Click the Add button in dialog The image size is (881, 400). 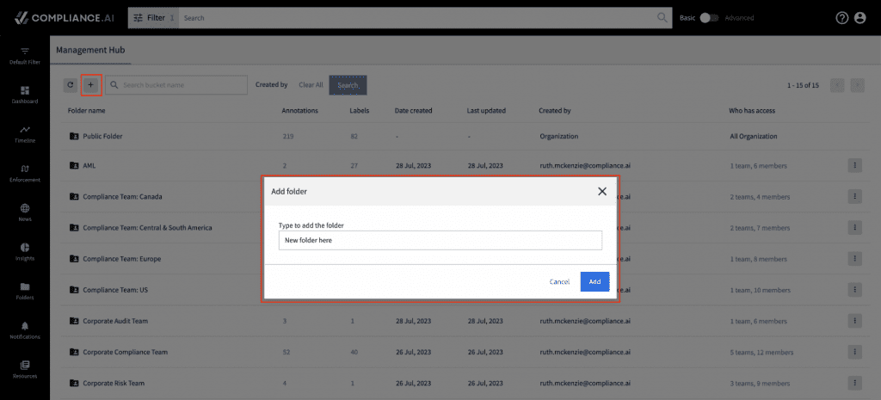(595, 281)
